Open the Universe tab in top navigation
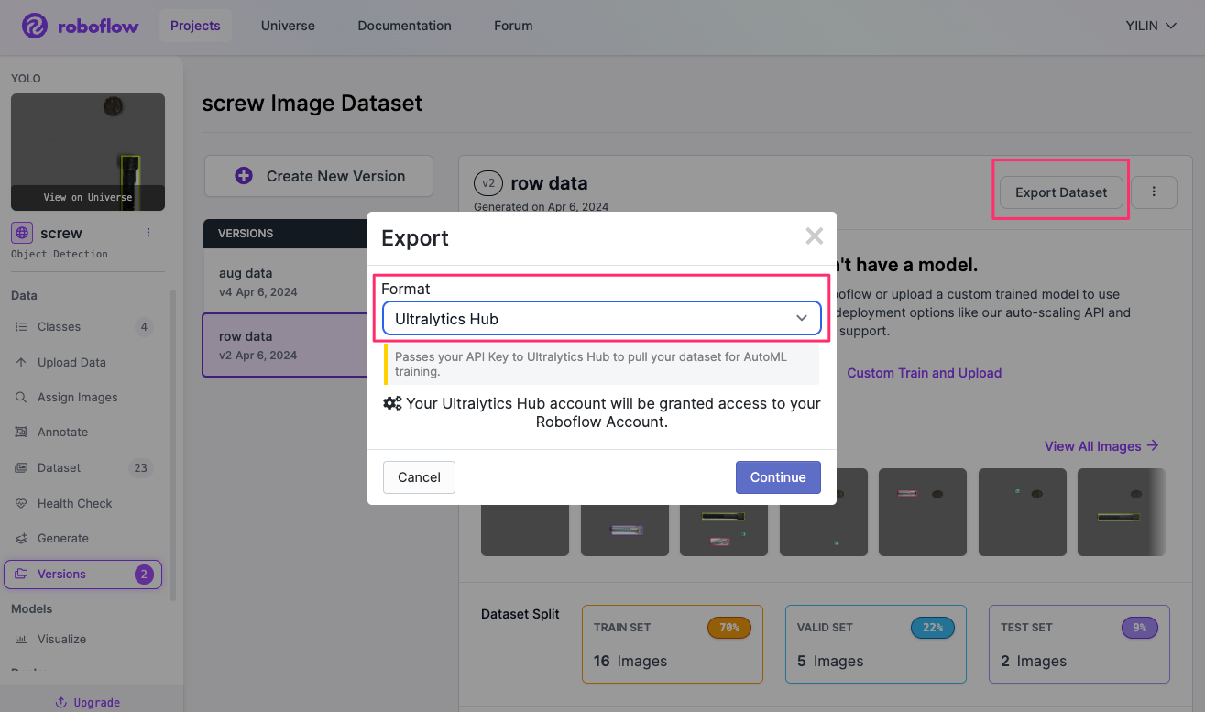 pos(288,26)
